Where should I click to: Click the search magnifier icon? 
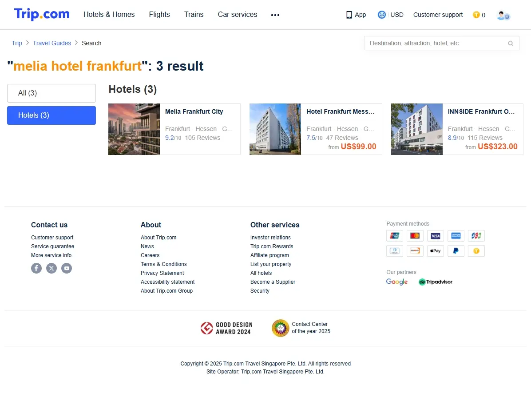pyautogui.click(x=510, y=44)
